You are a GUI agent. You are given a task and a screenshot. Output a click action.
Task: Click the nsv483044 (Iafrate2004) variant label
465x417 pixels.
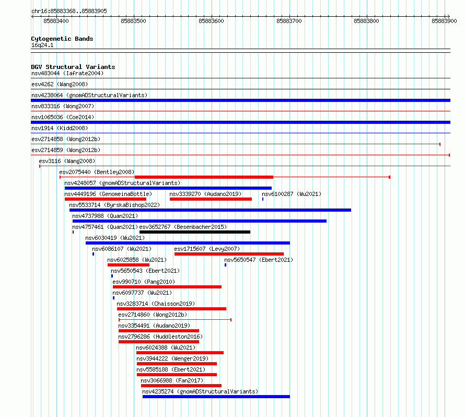coord(67,73)
